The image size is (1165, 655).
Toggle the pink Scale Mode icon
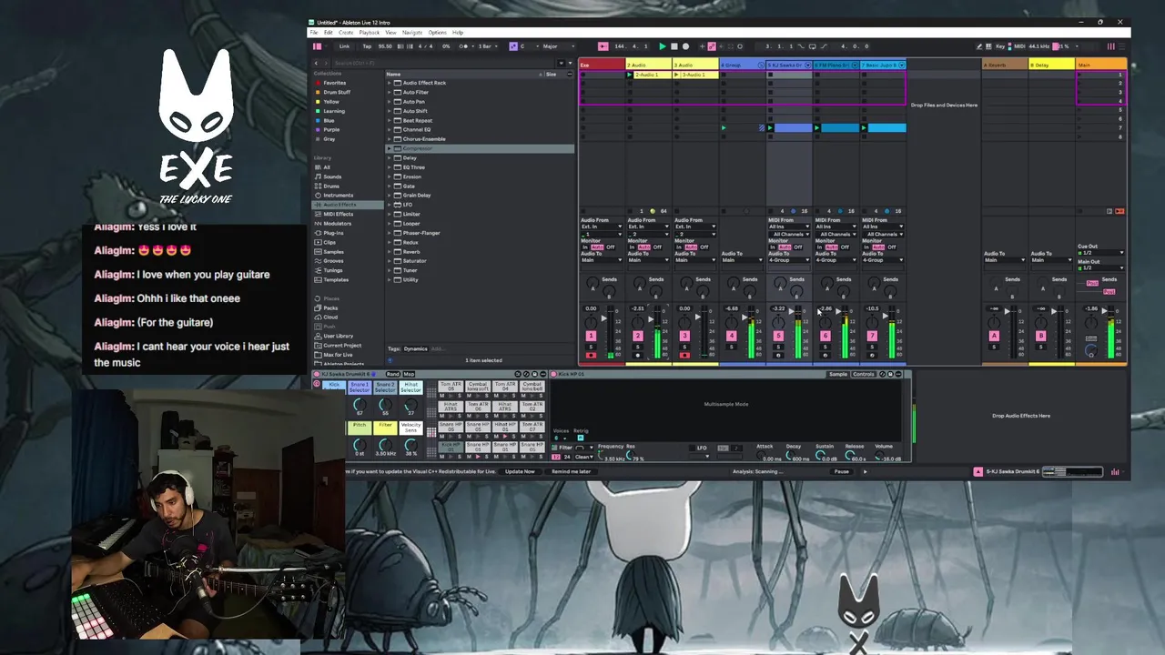[x=512, y=46]
